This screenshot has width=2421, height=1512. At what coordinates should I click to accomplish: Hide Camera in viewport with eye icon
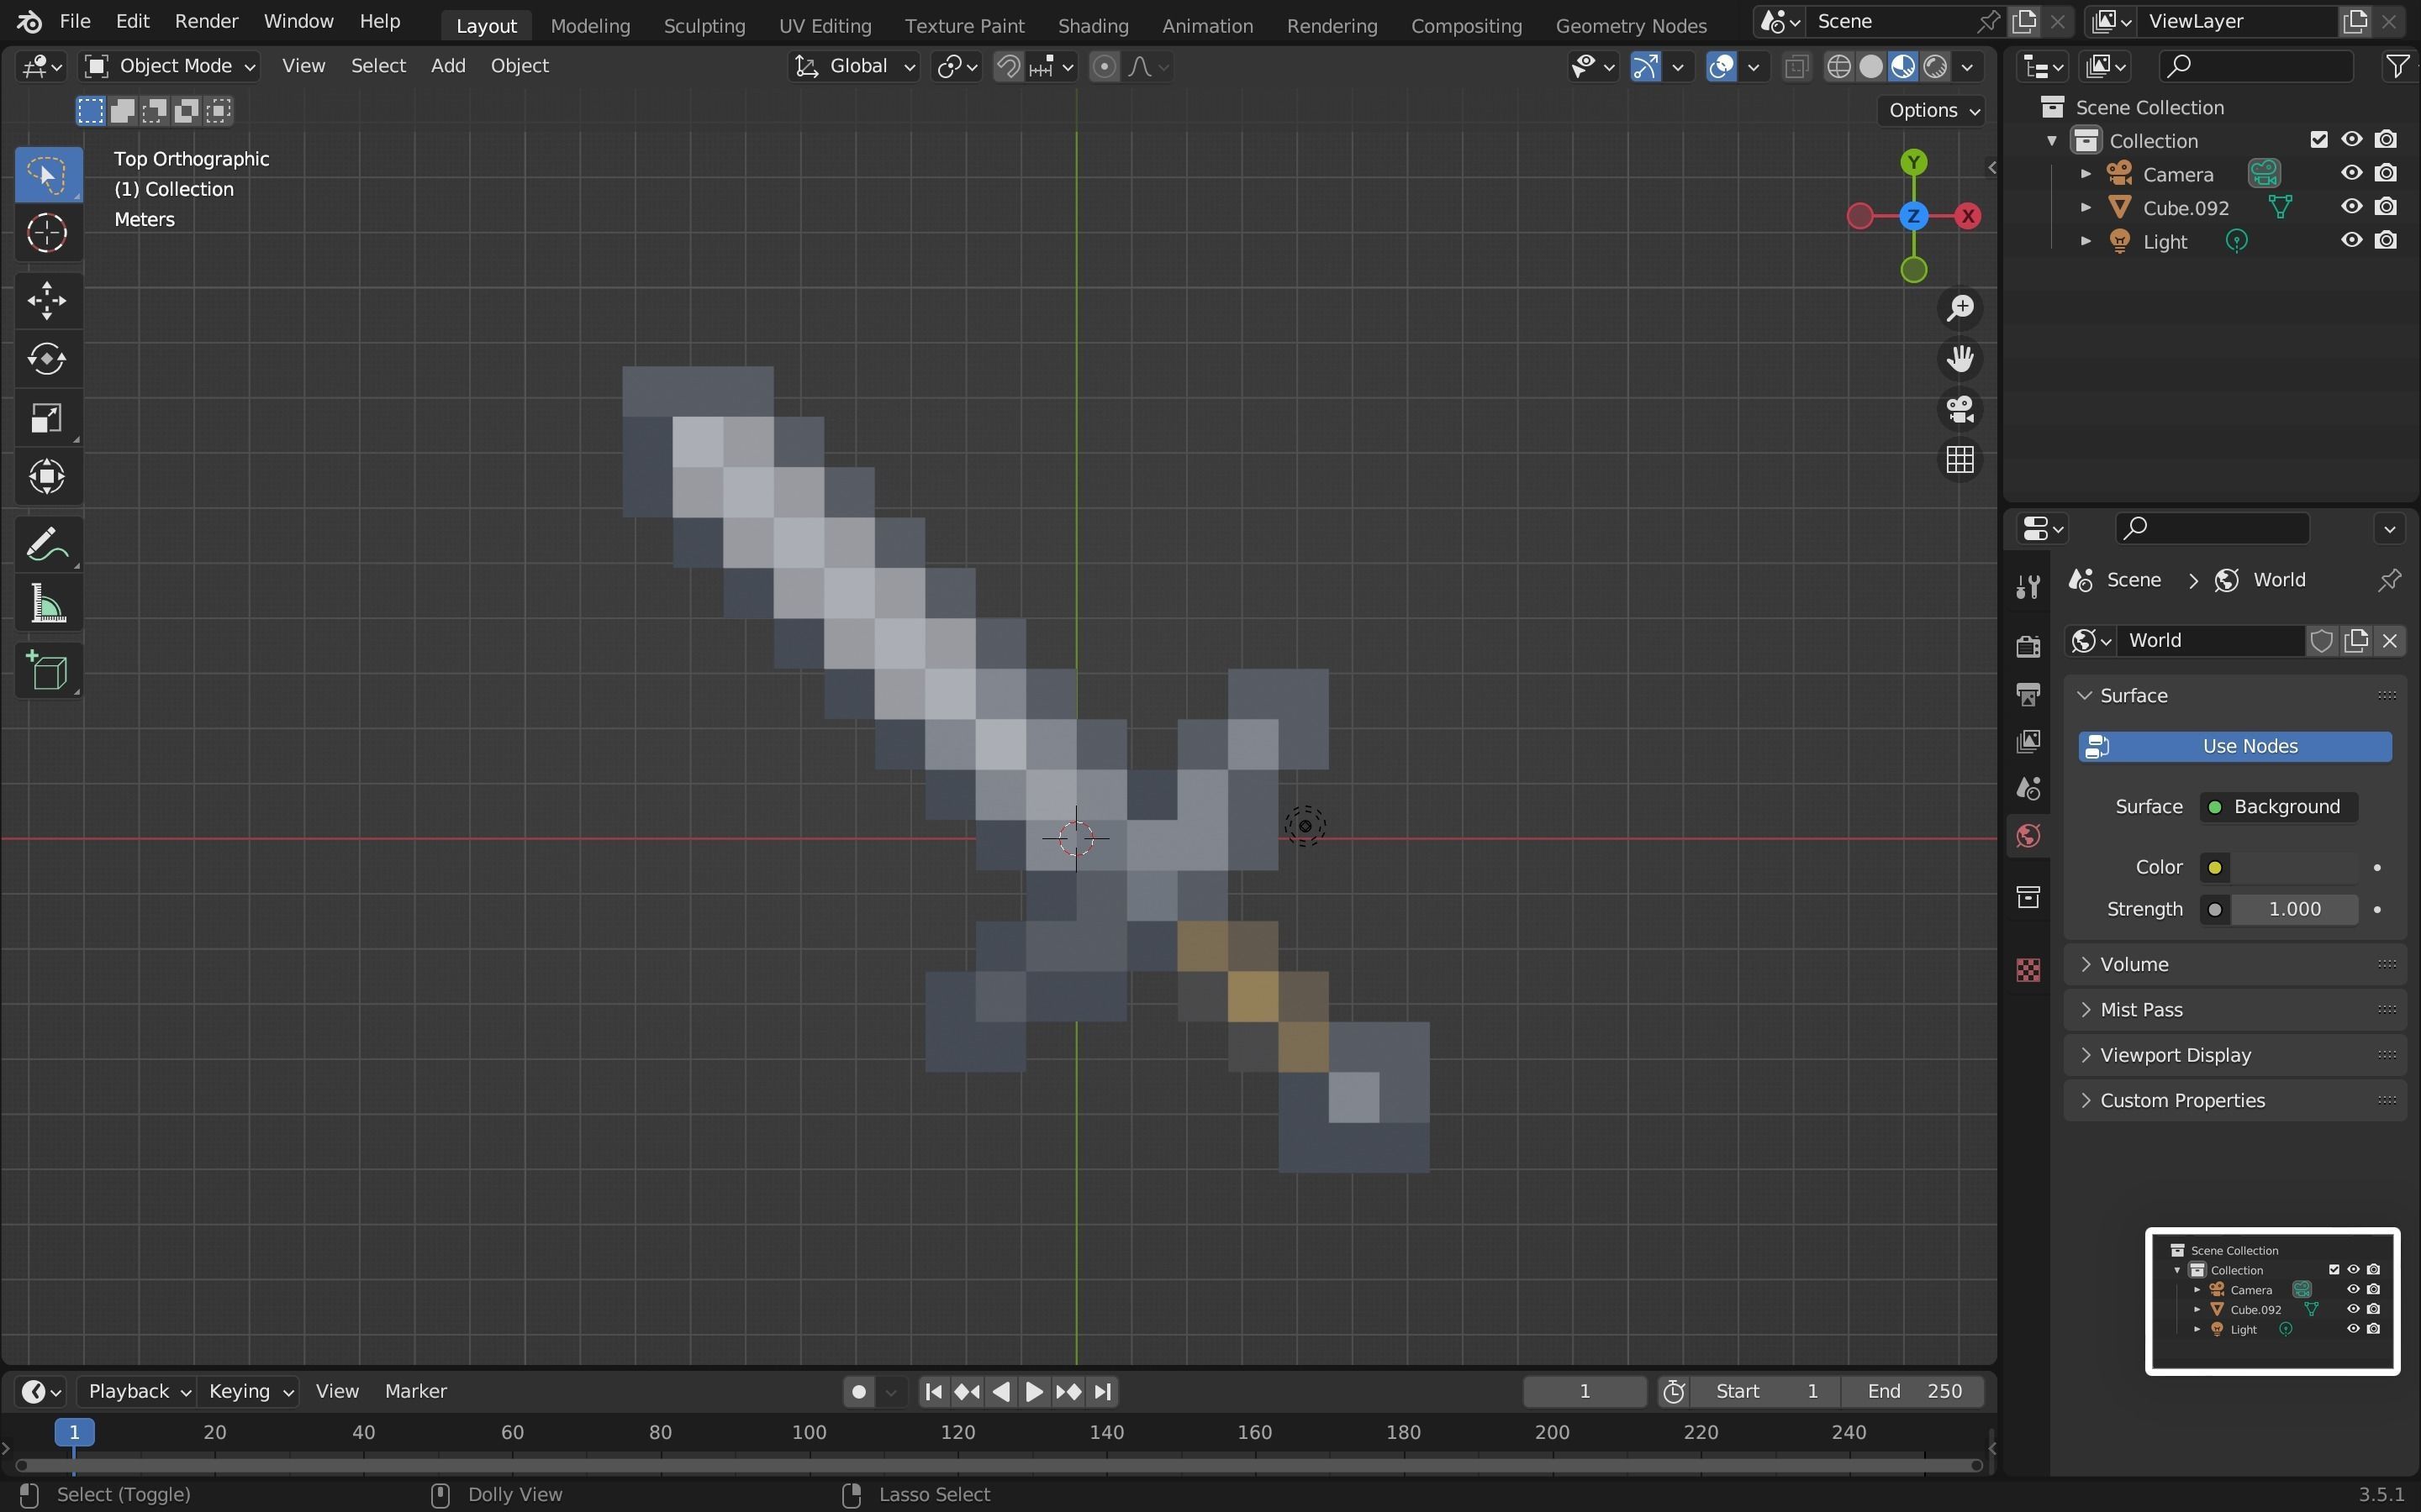pyautogui.click(x=2351, y=173)
